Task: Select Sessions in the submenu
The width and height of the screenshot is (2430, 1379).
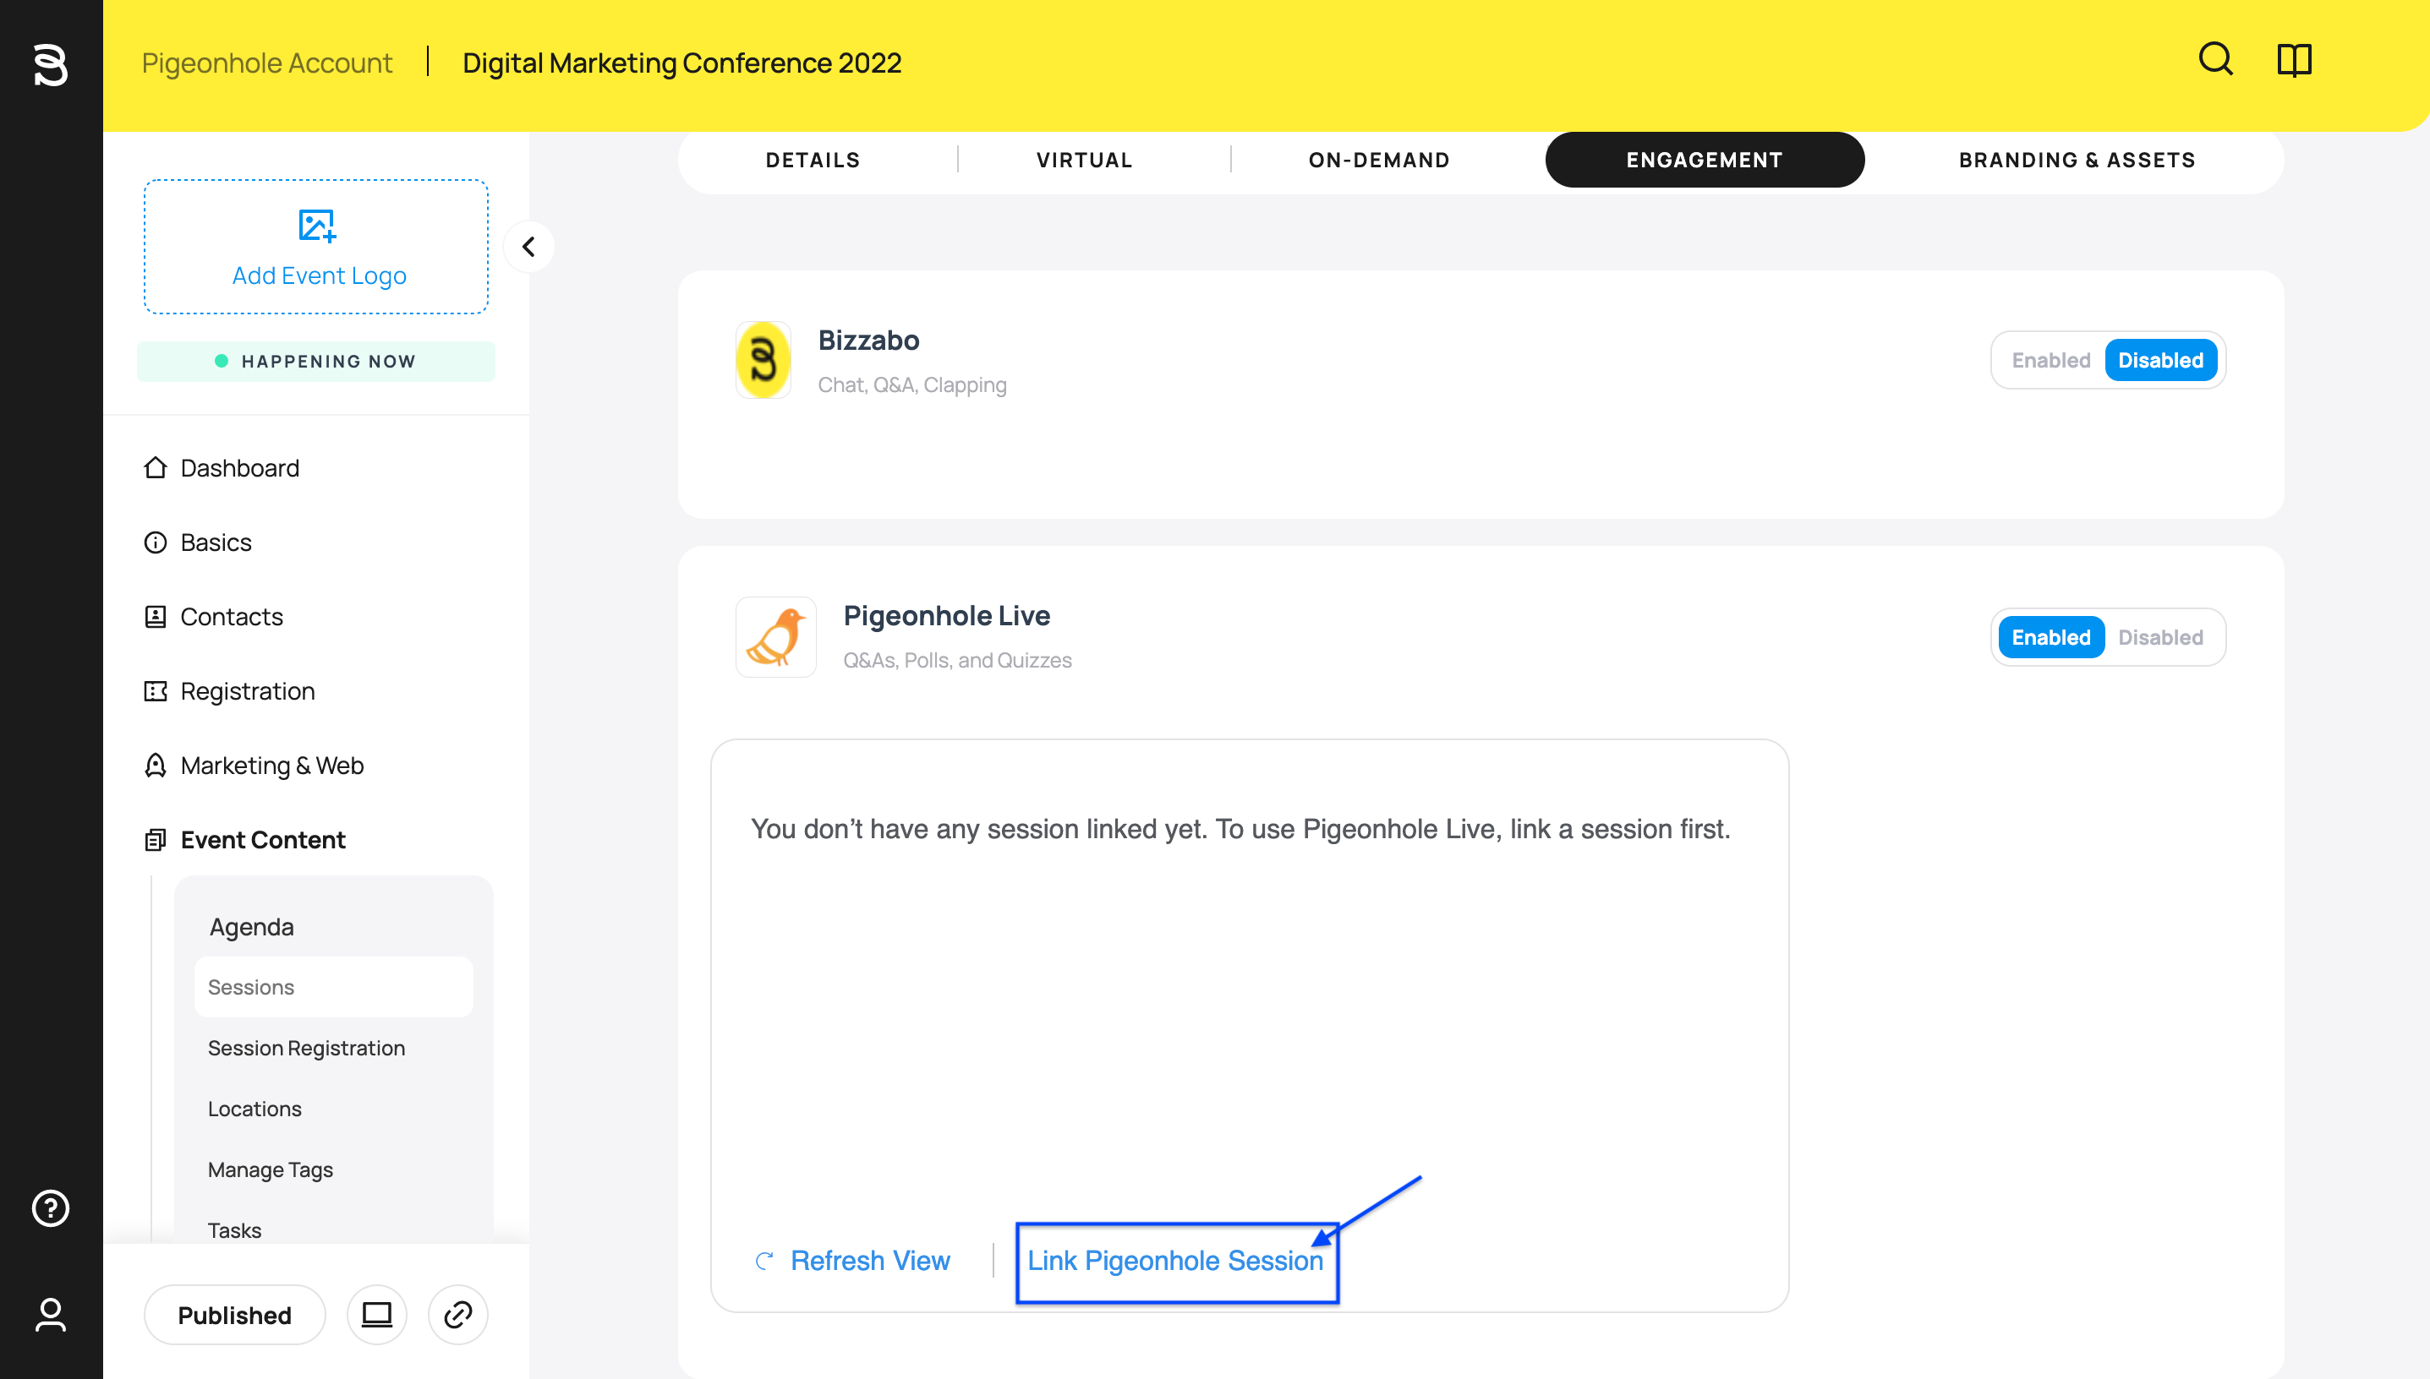Action: 334,987
